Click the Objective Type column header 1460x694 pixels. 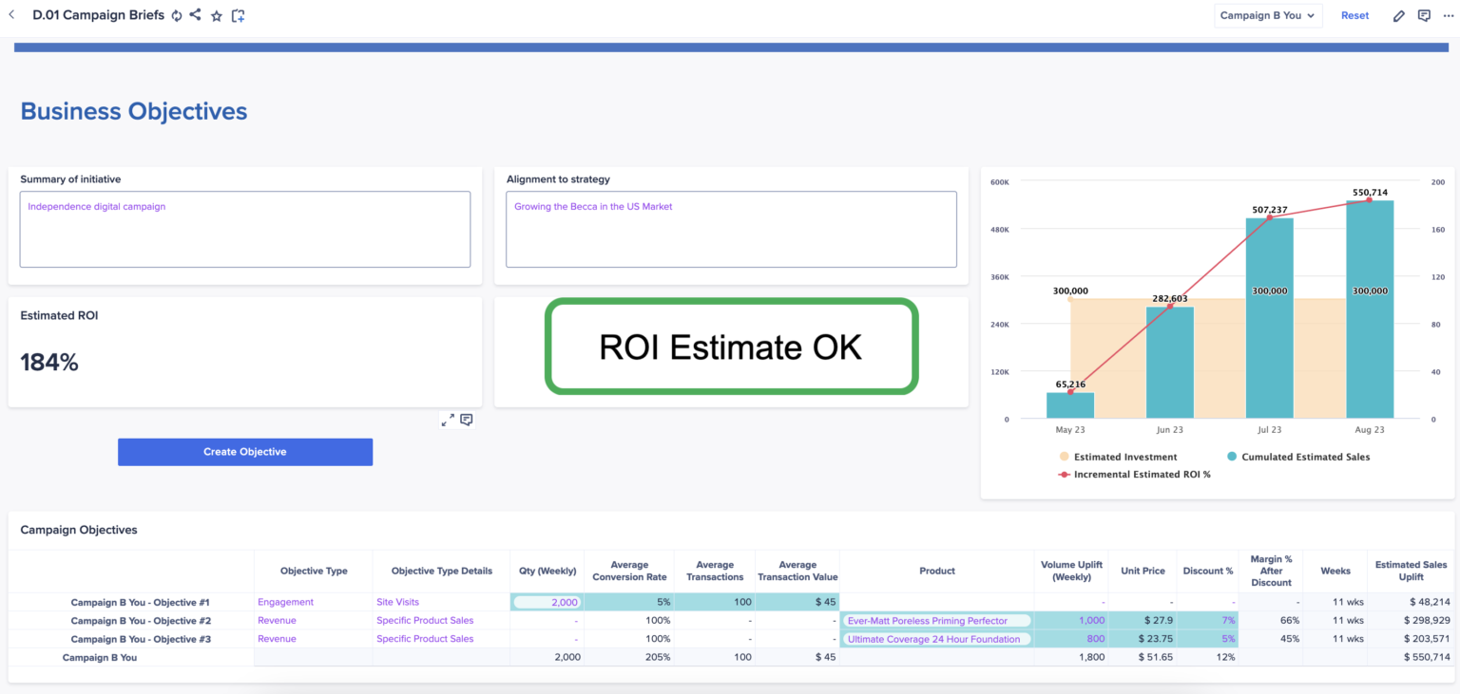click(x=314, y=571)
